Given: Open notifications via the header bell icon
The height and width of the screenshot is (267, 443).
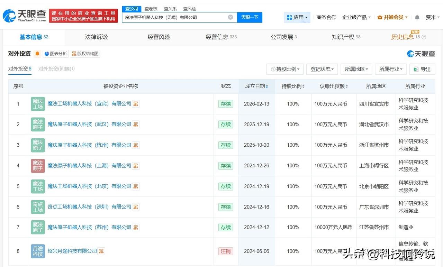Looking at the screenshot, I should pyautogui.click(x=417, y=17).
